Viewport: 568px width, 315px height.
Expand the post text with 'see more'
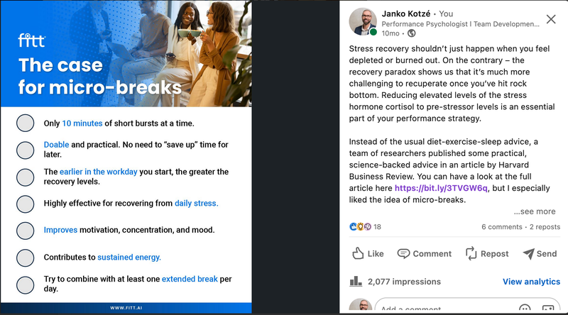[535, 211]
